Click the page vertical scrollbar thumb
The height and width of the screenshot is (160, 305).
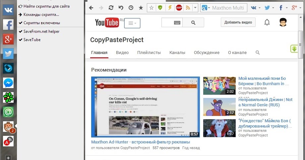click(301, 45)
